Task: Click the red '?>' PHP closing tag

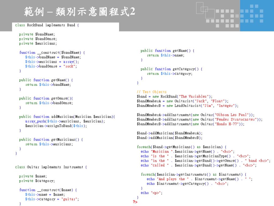Action: coord(135,202)
